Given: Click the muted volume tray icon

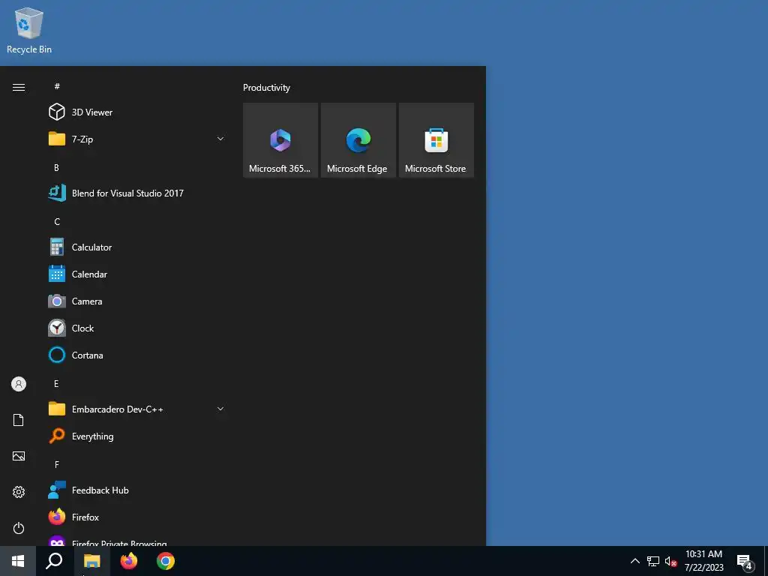Looking at the screenshot, I should [x=670, y=561].
